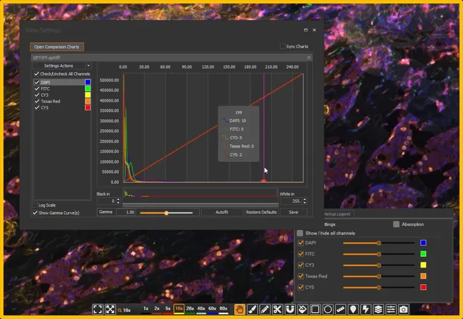
Task: Open FITC green color swatch in View Settings
Action: click(88, 88)
